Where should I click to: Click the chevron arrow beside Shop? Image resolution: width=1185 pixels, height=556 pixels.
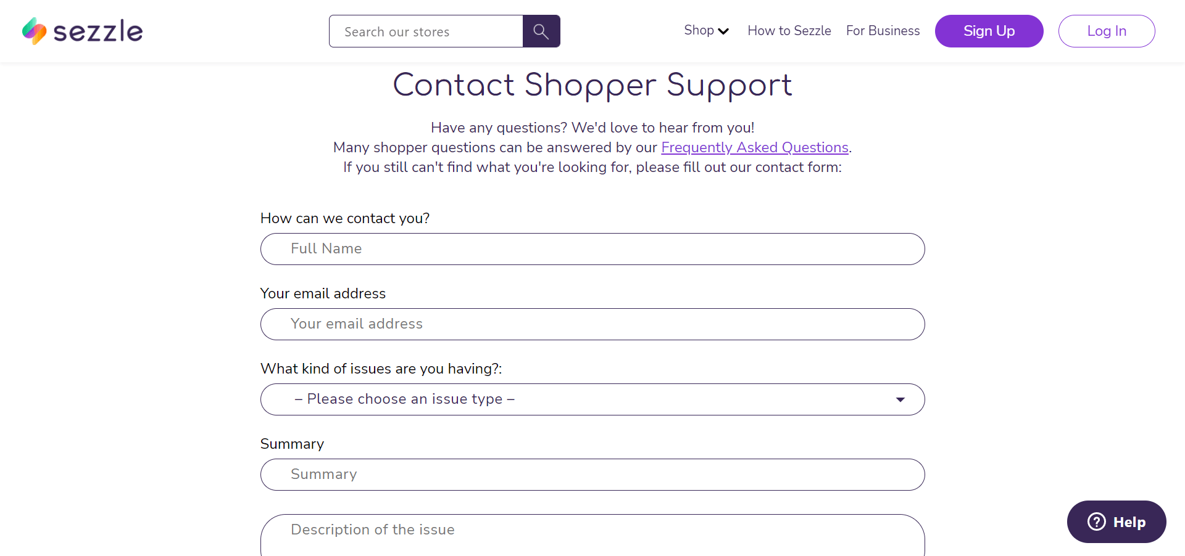(724, 31)
